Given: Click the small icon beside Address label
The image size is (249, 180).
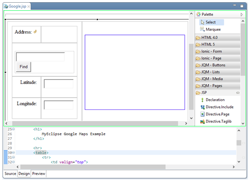Looking at the screenshot, I should (x=35, y=32).
